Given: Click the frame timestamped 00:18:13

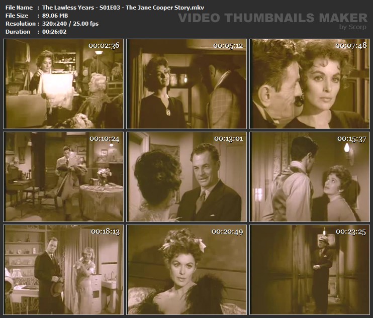Looking at the screenshot, I should pyautogui.click(x=63, y=270).
